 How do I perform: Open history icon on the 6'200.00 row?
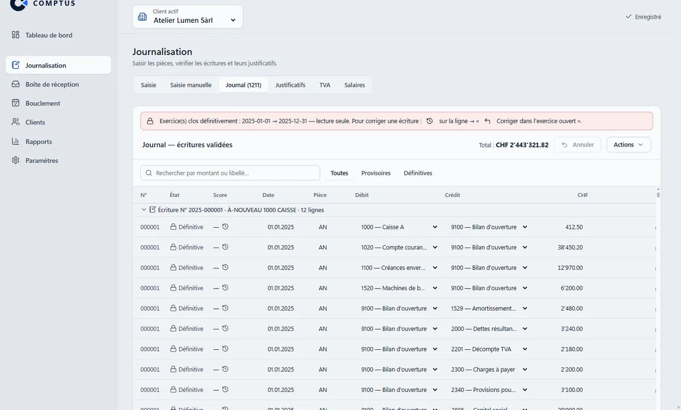(x=225, y=288)
